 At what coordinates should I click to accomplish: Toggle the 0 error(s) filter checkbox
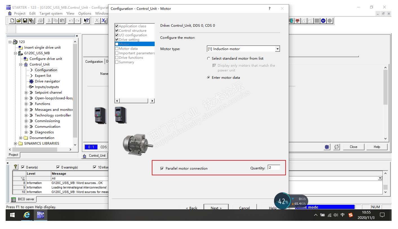pos(23,167)
